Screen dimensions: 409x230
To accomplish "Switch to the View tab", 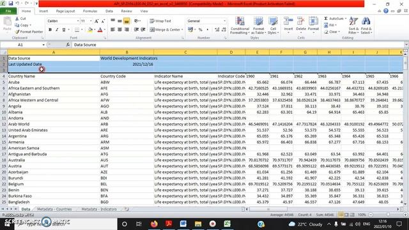I will tap(144, 11).
